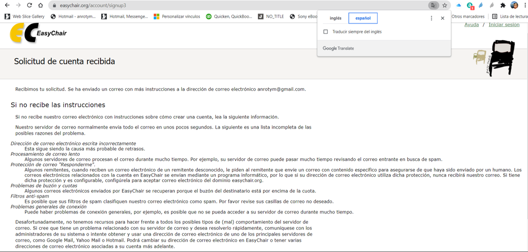Image resolution: width=528 pixels, height=252 pixels.
Task: Click the address bar URL easychair.org
Action: [x=93, y=6]
